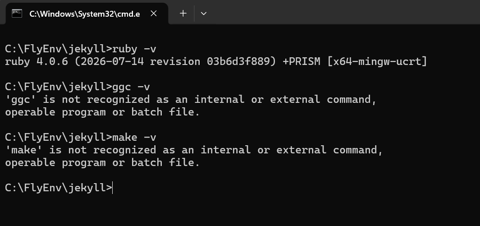This screenshot has width=480, height=226.
Task: Select the C:\Windows\System32\cmd.exe tab
Action: 84,14
